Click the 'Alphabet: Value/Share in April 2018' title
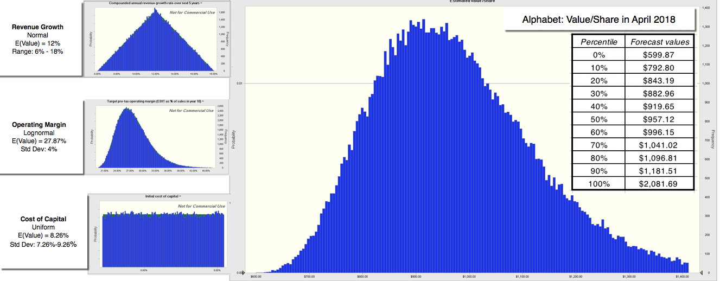 click(598, 20)
